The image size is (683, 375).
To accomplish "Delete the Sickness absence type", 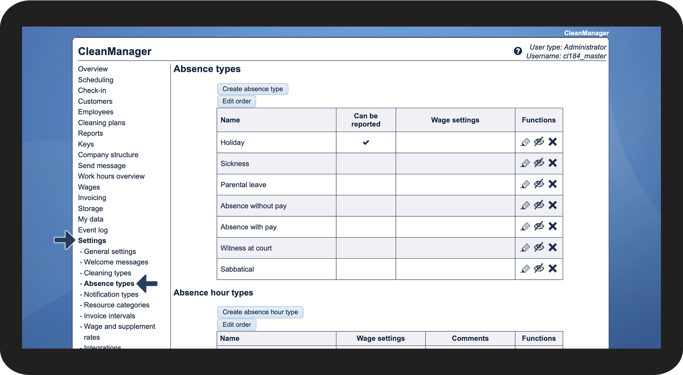I will tap(553, 163).
